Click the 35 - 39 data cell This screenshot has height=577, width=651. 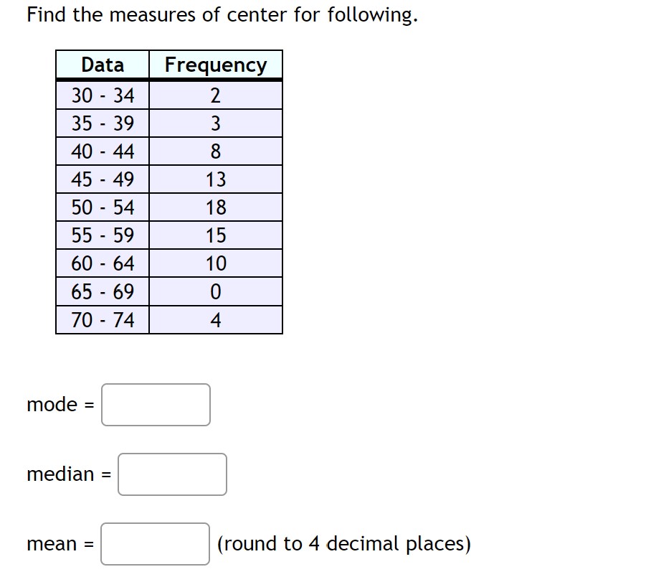102,122
